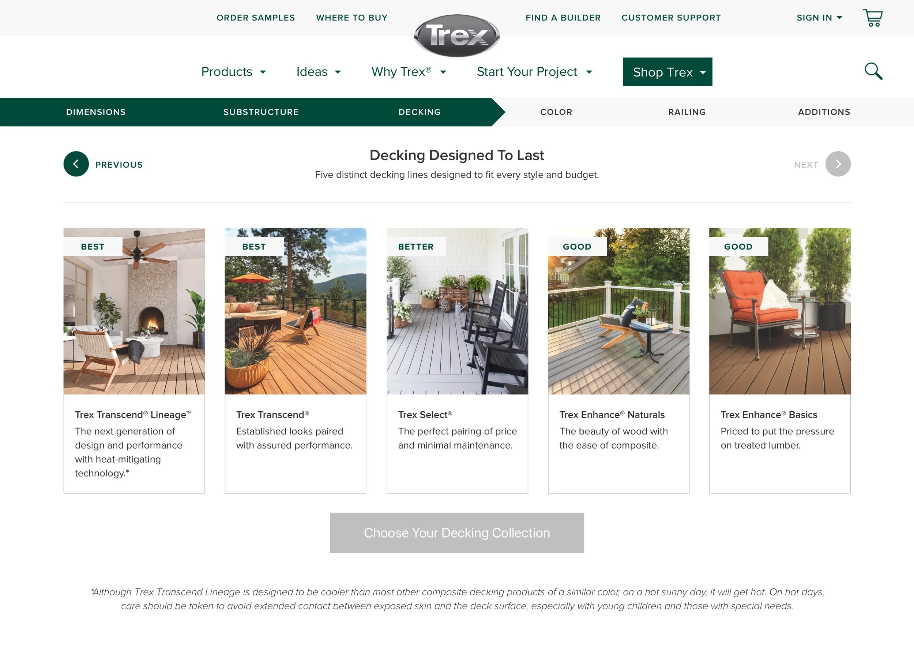Click the search magnifier icon

[x=873, y=71]
